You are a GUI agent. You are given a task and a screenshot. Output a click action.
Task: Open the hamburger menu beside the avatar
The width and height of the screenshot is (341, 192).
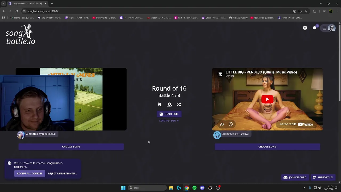pos(324,28)
